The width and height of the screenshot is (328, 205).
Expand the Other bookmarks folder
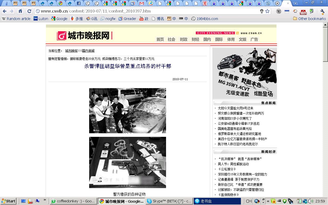coord(309,19)
